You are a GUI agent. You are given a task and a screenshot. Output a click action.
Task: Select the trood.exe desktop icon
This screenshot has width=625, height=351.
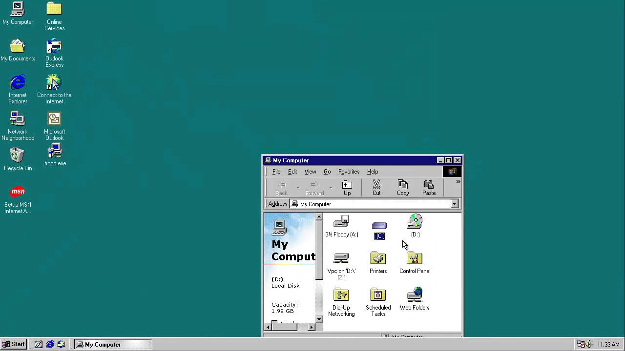pyautogui.click(x=55, y=155)
